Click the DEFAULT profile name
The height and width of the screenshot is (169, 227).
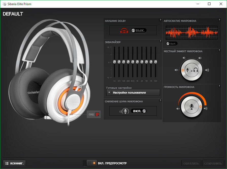point(13,14)
